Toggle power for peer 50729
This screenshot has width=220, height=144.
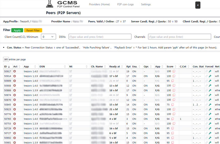15,128
